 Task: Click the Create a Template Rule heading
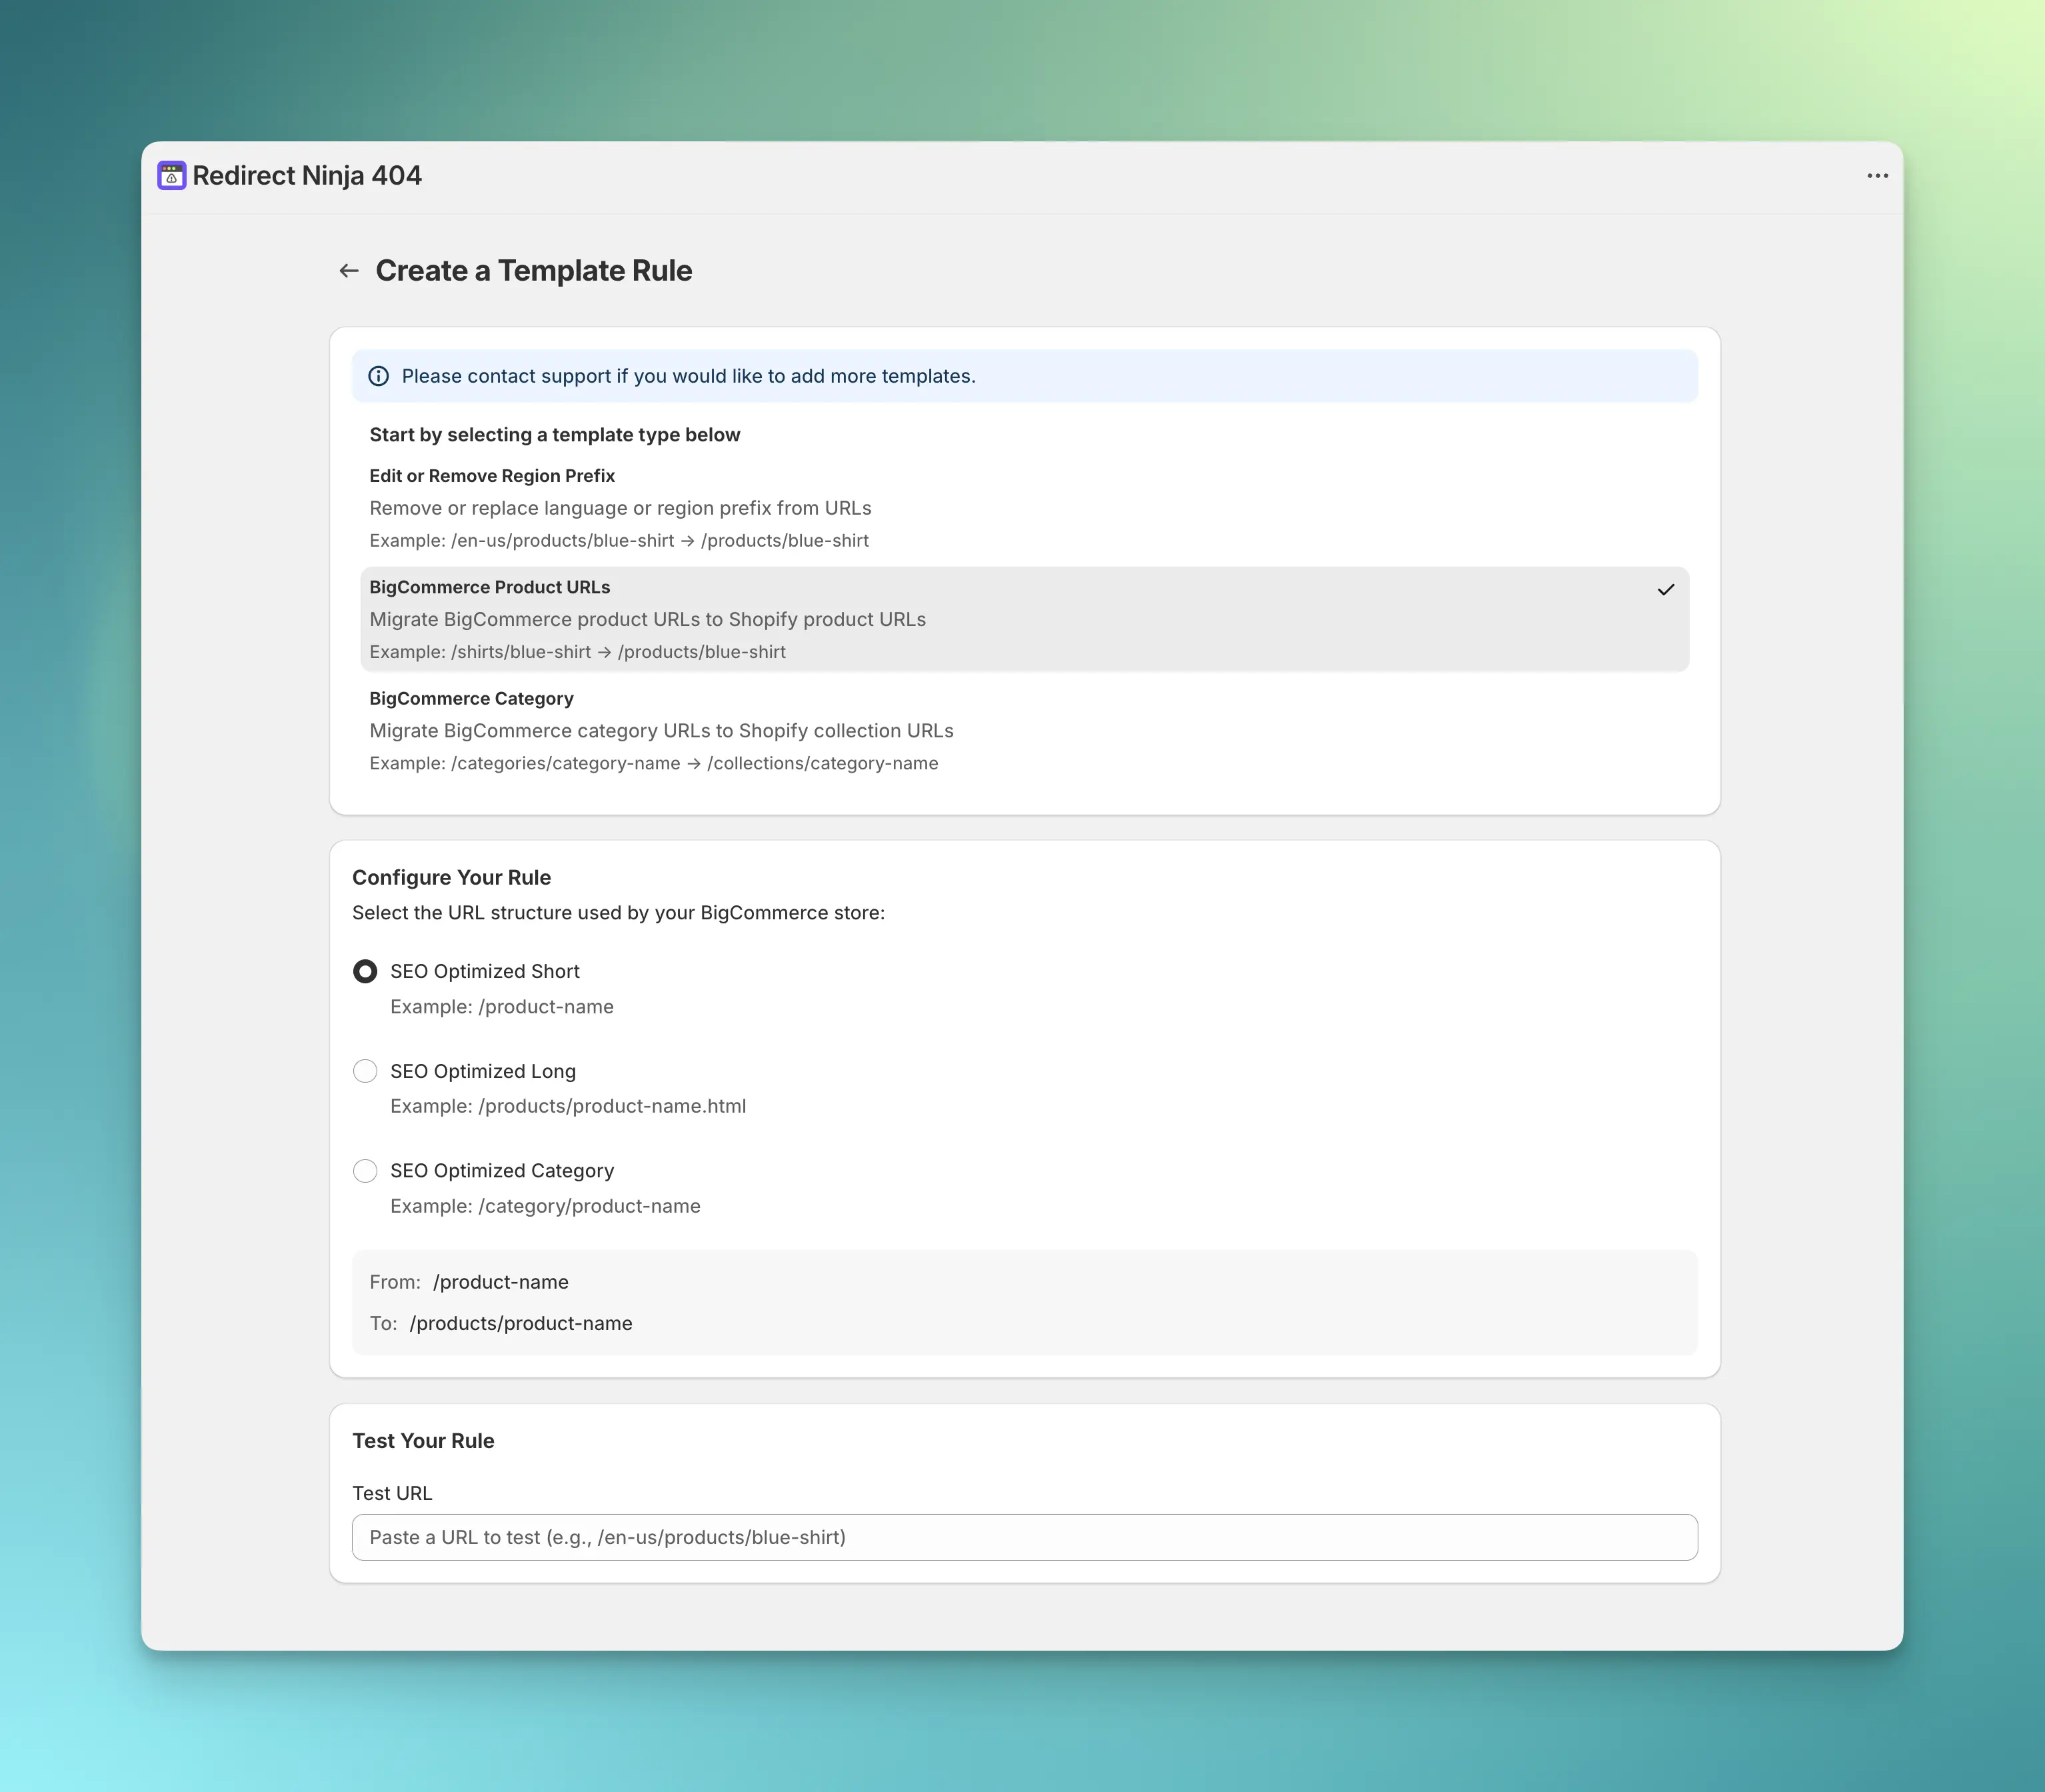(x=534, y=271)
